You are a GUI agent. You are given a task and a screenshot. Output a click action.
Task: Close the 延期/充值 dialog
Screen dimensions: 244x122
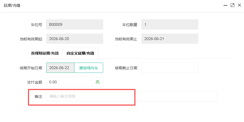pos(239,5)
